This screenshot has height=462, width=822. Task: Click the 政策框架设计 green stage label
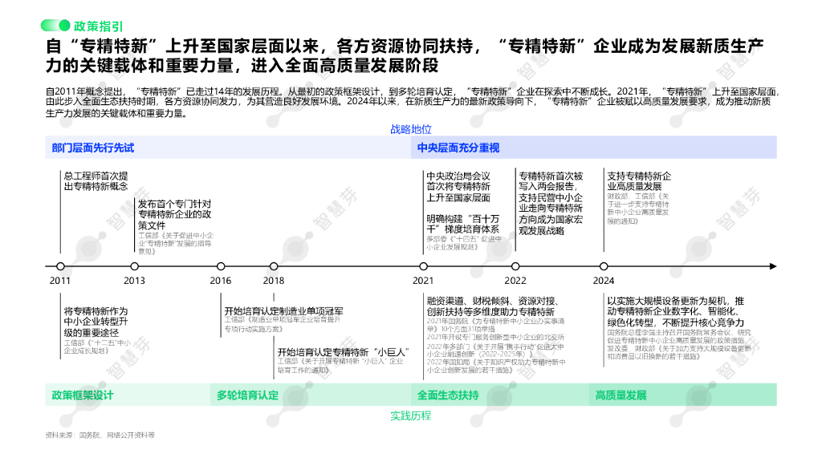[83, 395]
